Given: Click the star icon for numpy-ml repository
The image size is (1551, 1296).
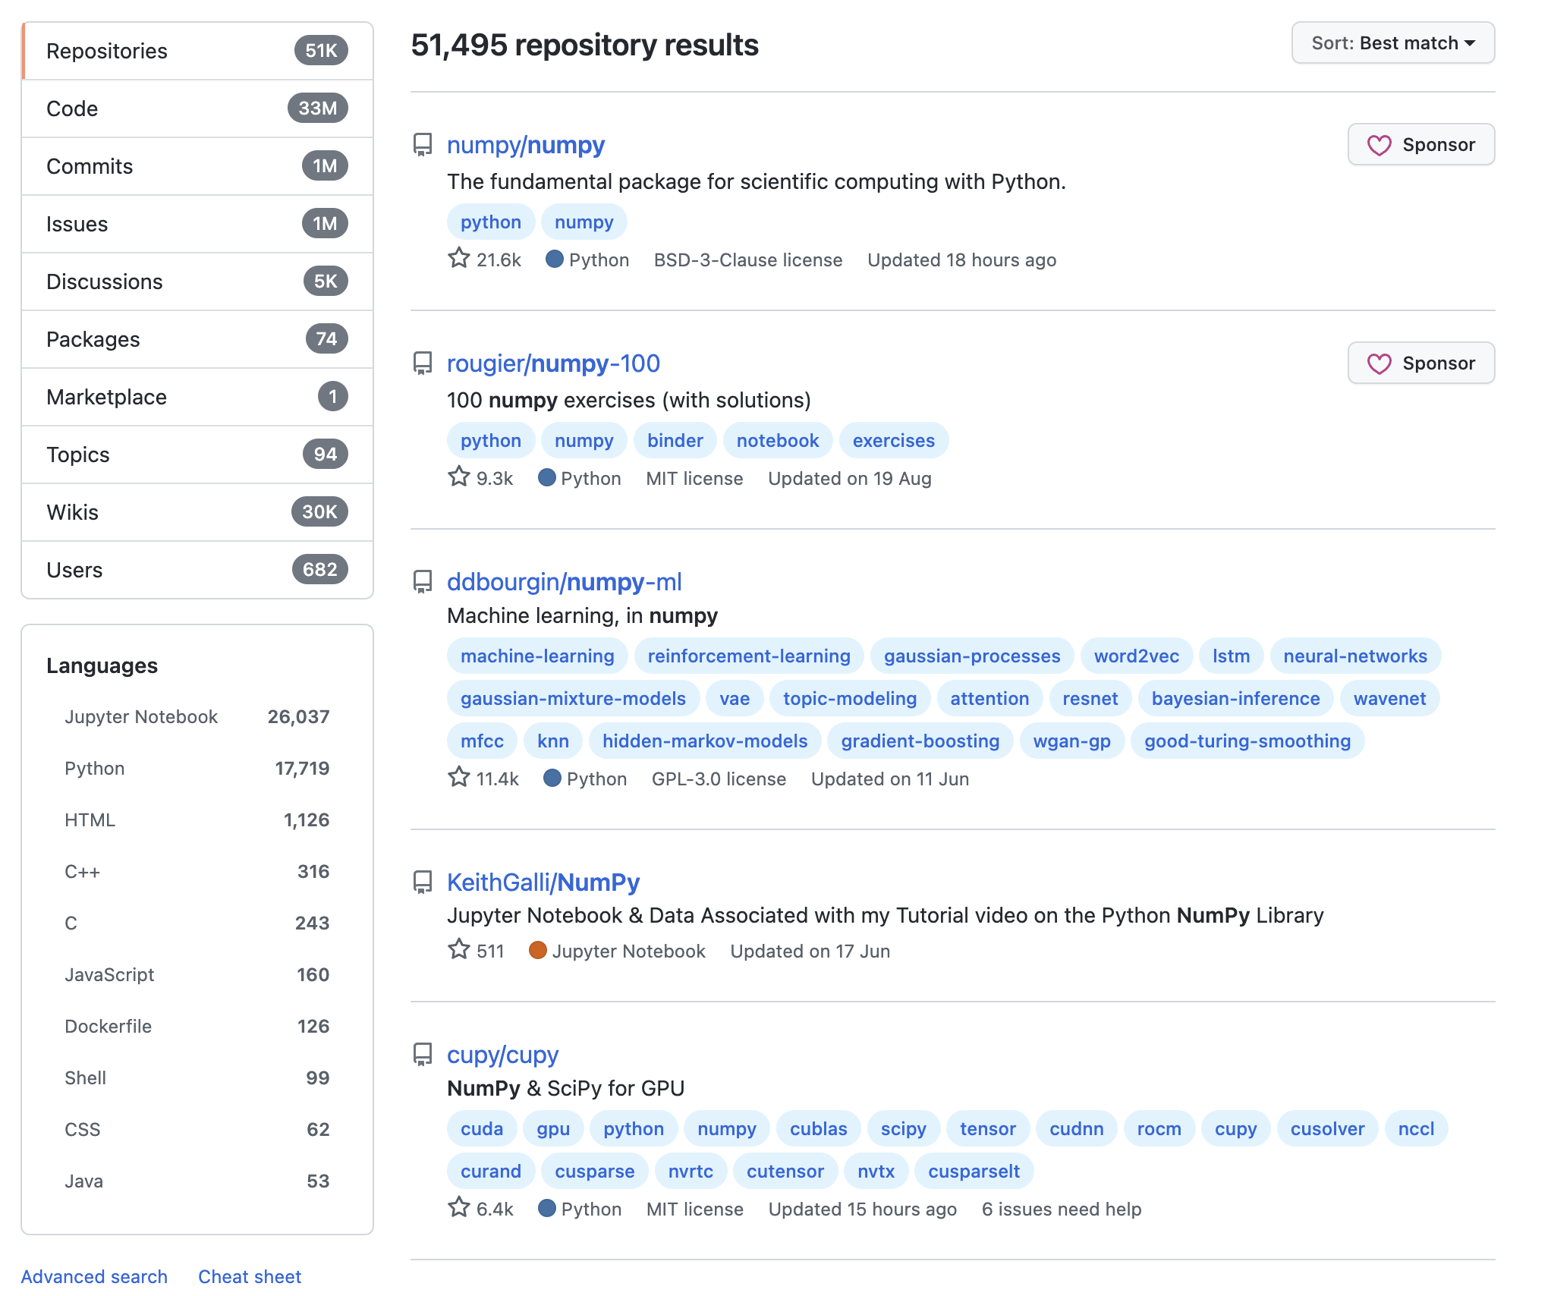Looking at the screenshot, I should [x=458, y=778].
